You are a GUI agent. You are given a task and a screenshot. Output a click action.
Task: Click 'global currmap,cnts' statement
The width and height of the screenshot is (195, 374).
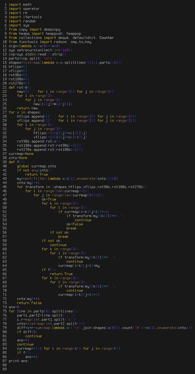click(x=37, y=166)
